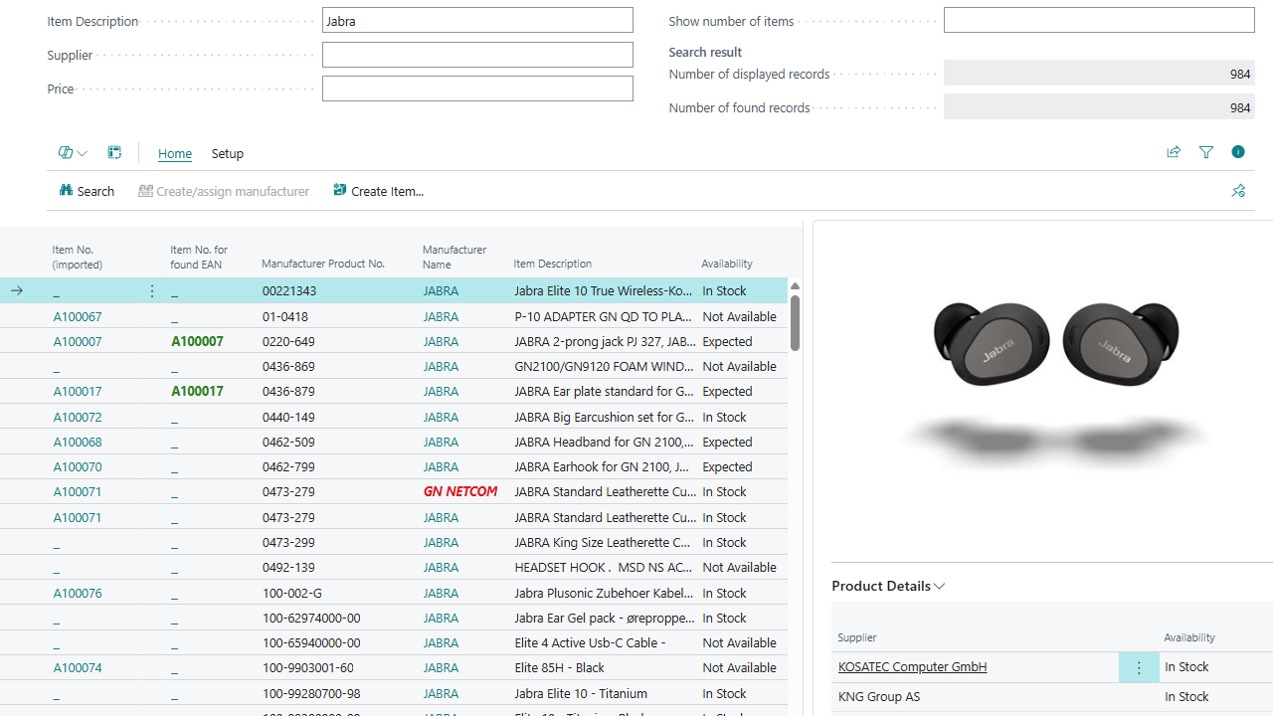Select Jabra Elite 10 - Titanium description
This screenshot has height=716, width=1273.
(581, 693)
